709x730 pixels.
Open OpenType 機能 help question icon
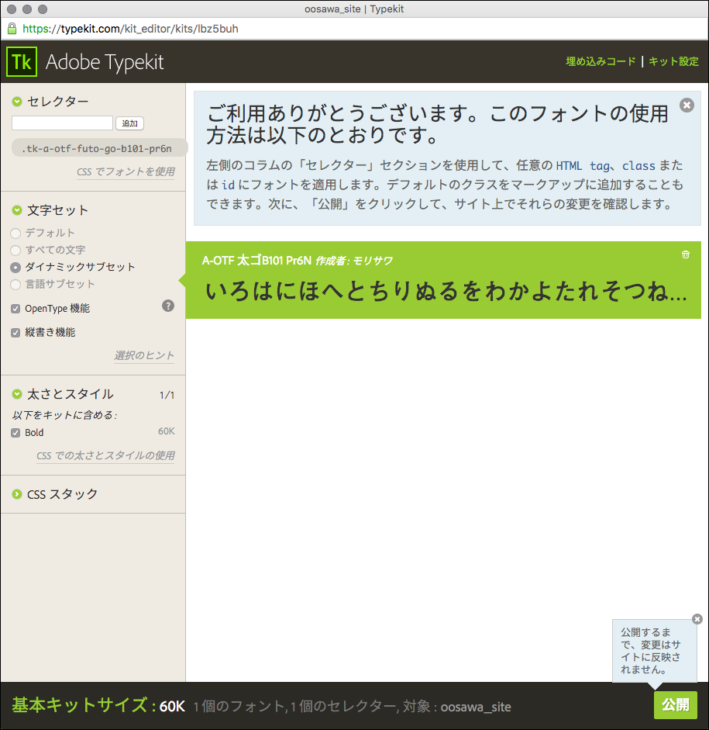pyautogui.click(x=168, y=306)
